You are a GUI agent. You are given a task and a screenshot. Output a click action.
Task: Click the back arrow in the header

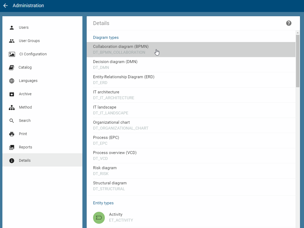tap(5, 5)
